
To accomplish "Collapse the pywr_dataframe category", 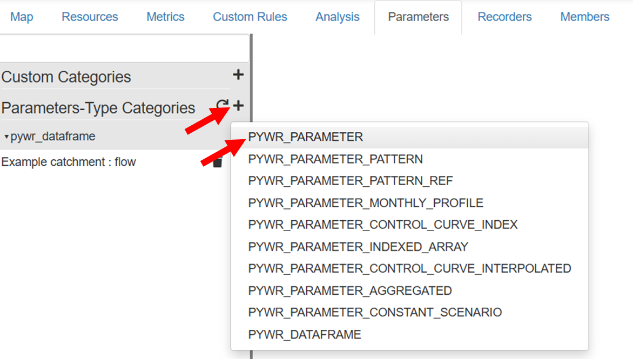I will point(6,137).
